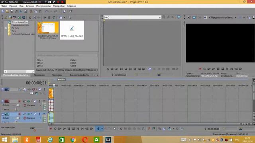Open the Файл menu

click(x=4, y=6)
